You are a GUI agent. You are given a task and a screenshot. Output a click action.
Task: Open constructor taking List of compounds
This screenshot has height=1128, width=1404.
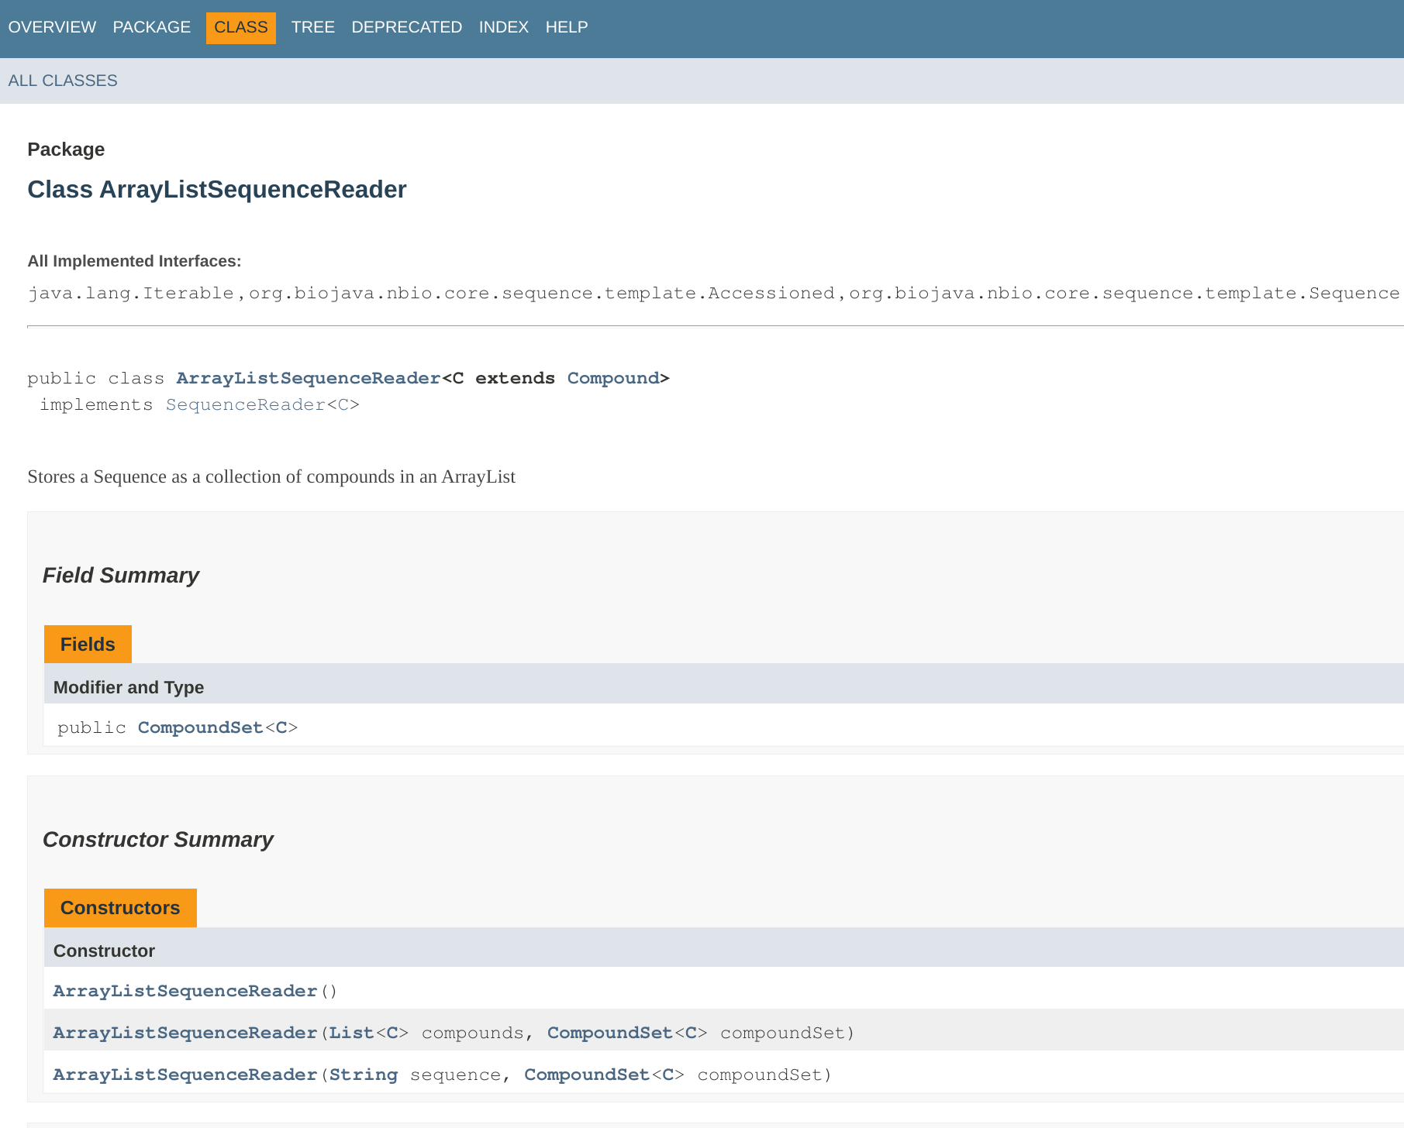coord(185,1033)
